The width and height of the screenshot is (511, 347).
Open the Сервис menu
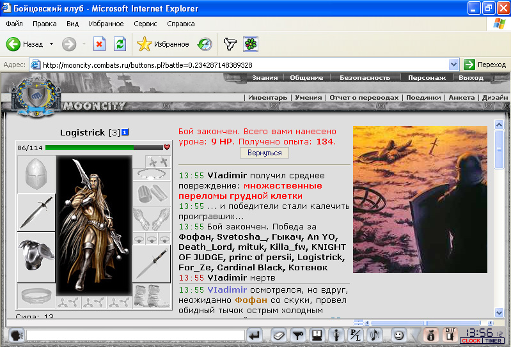pyautogui.click(x=145, y=24)
